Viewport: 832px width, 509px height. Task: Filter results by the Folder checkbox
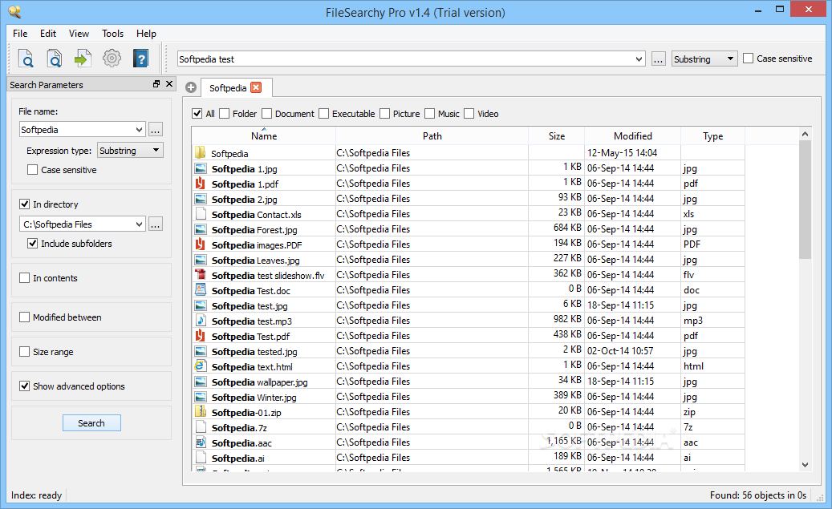tap(225, 114)
